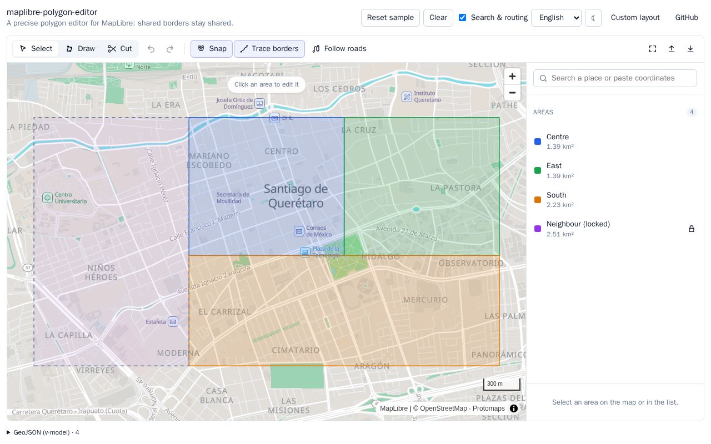Click the redo arrow icon
The width and height of the screenshot is (711, 444).
(170, 49)
